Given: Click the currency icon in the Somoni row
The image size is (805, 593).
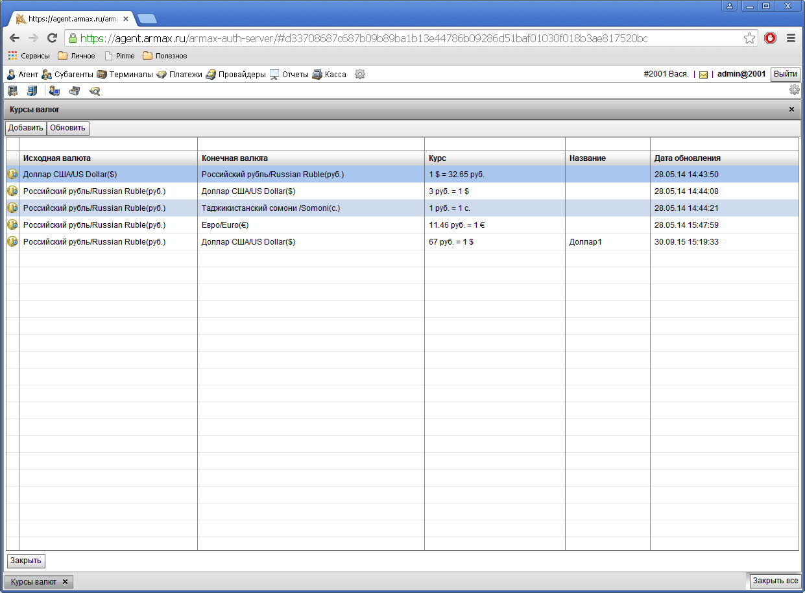Looking at the screenshot, I should tap(12, 208).
